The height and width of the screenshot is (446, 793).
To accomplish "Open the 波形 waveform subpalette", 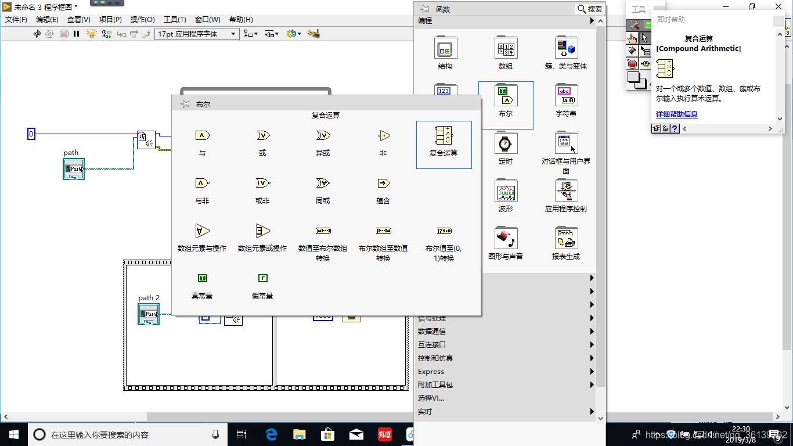I will click(506, 196).
